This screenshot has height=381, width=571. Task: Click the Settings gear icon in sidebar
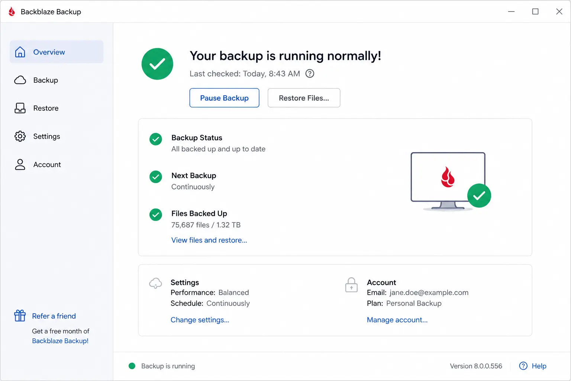20,136
